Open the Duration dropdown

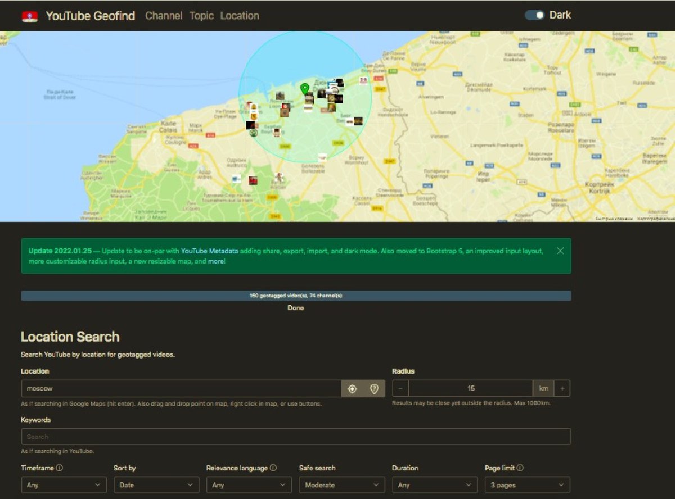pos(434,484)
